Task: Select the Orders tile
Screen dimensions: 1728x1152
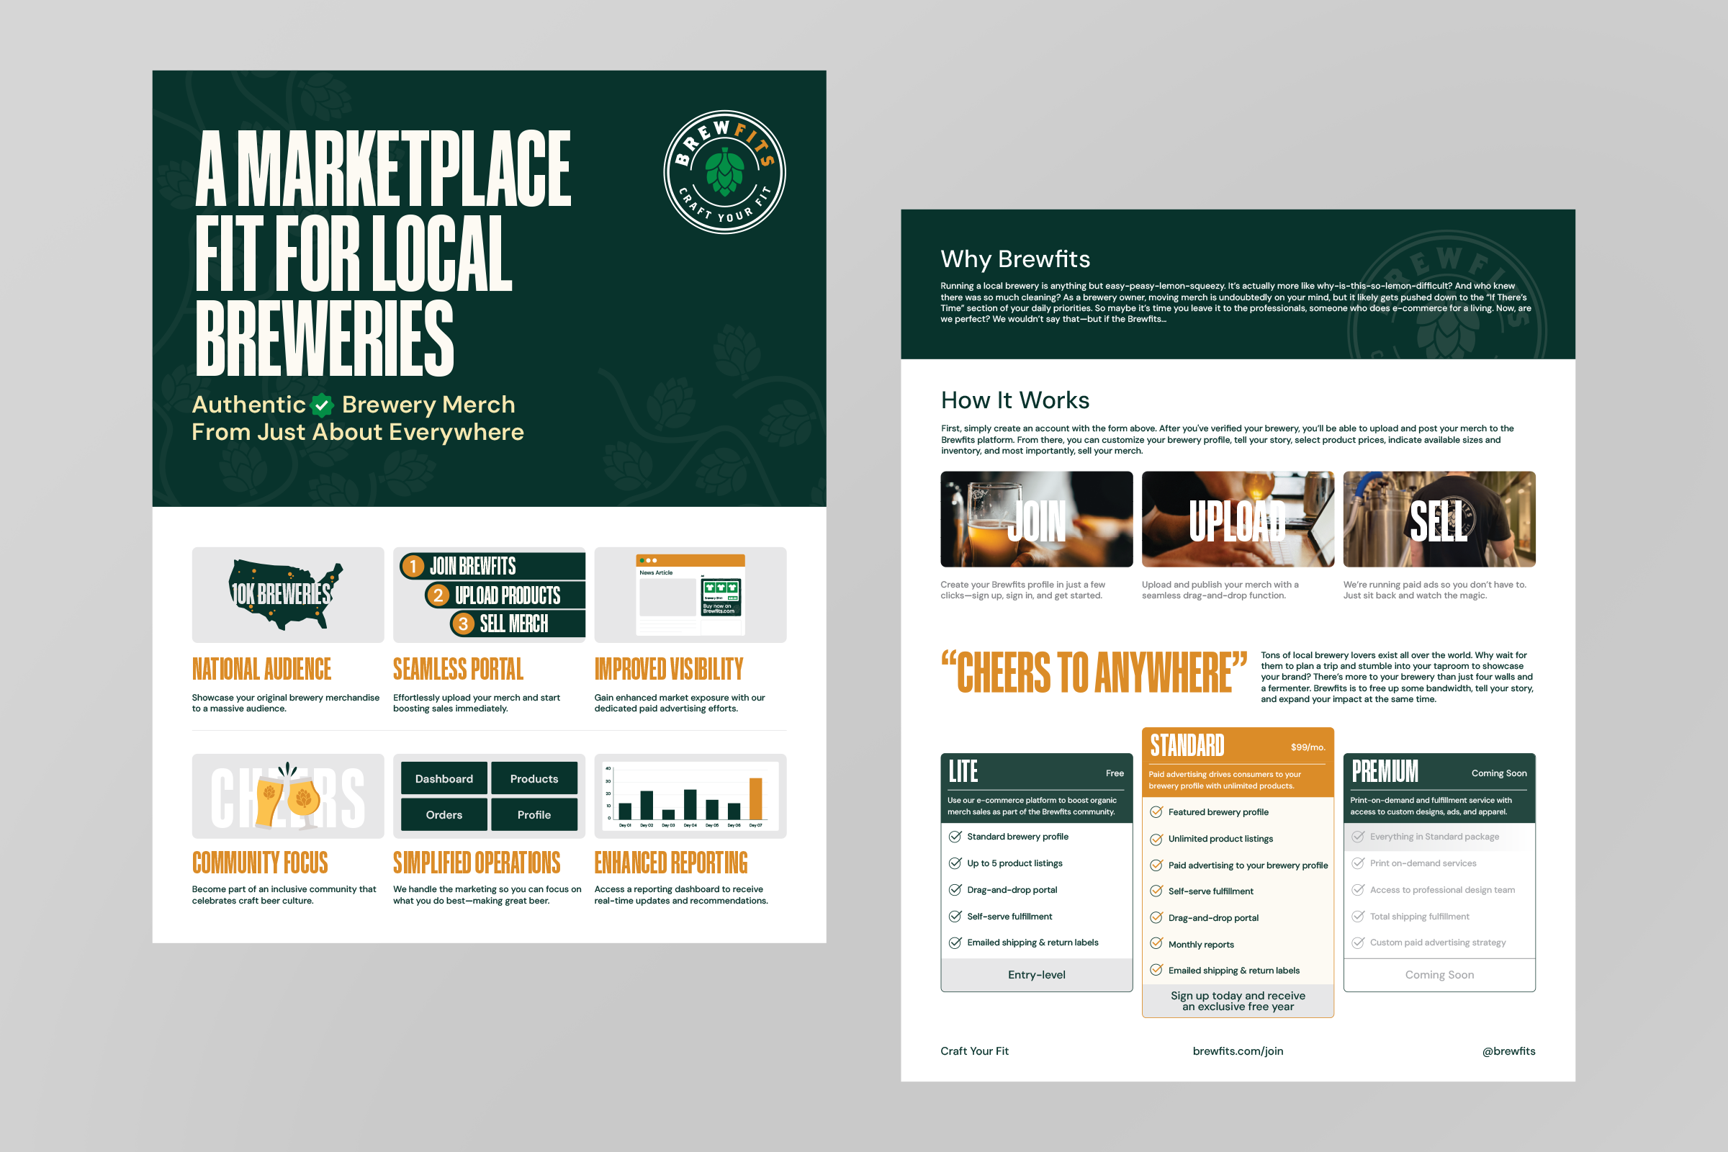Action: coord(444,815)
